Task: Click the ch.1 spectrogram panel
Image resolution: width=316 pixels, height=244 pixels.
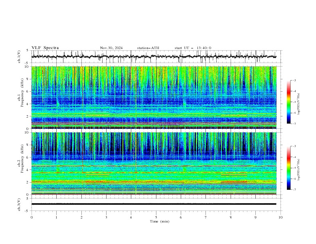Action: [154, 97]
